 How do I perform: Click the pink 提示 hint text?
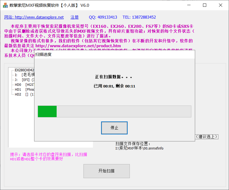49,157
